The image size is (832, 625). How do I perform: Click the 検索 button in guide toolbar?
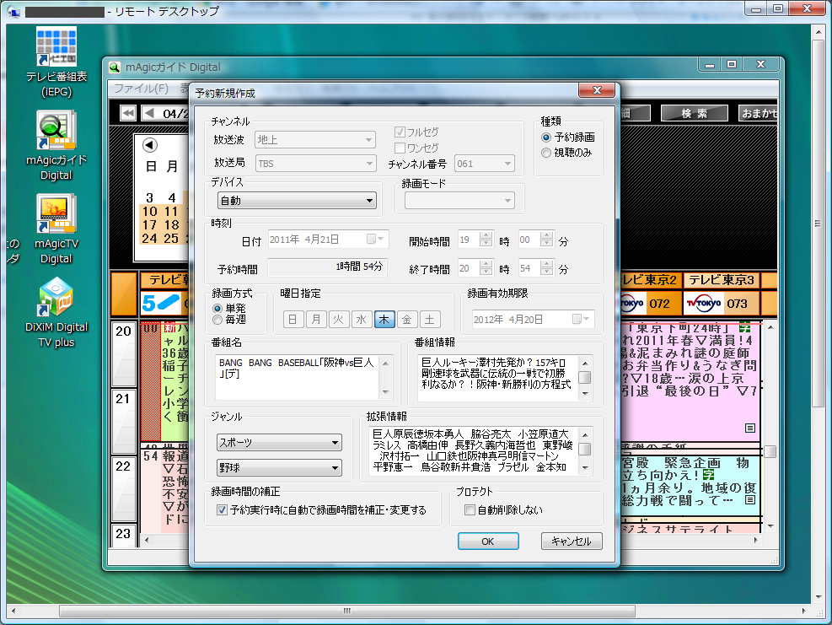click(x=694, y=113)
